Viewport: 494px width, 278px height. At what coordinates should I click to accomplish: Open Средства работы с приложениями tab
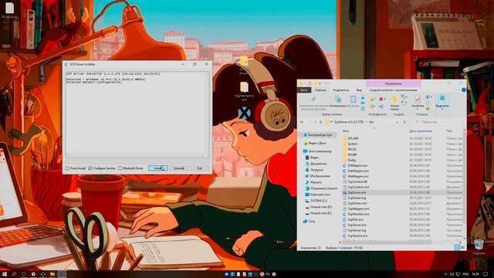(x=393, y=90)
